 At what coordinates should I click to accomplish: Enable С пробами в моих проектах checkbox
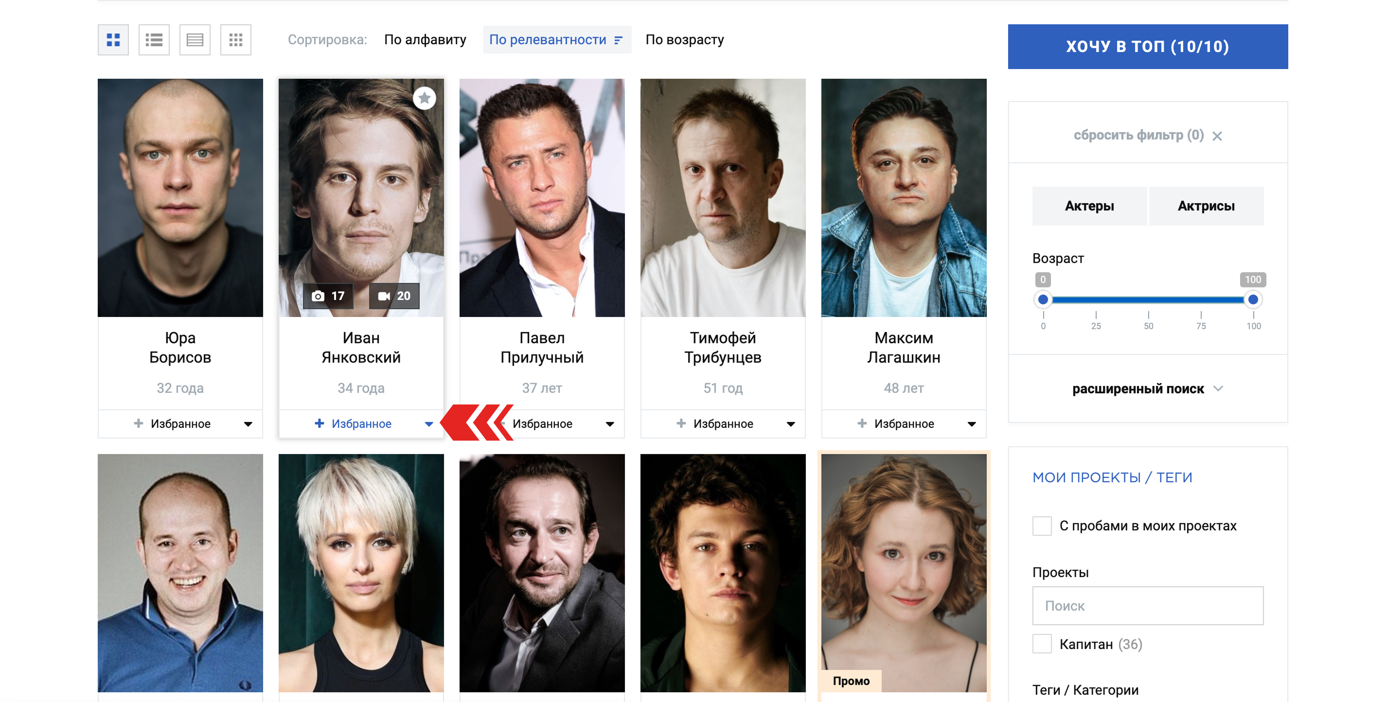[x=1042, y=526]
